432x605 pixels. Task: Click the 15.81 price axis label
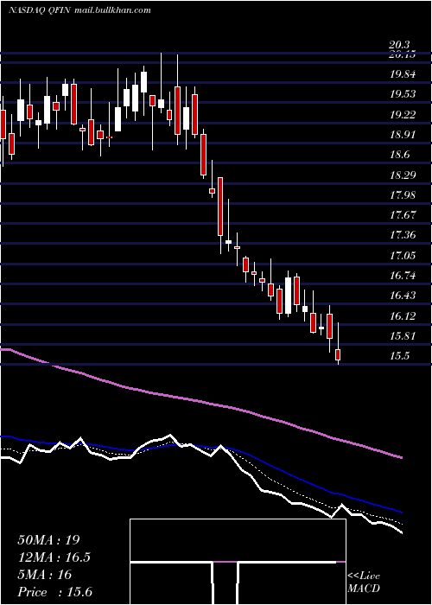coord(403,336)
